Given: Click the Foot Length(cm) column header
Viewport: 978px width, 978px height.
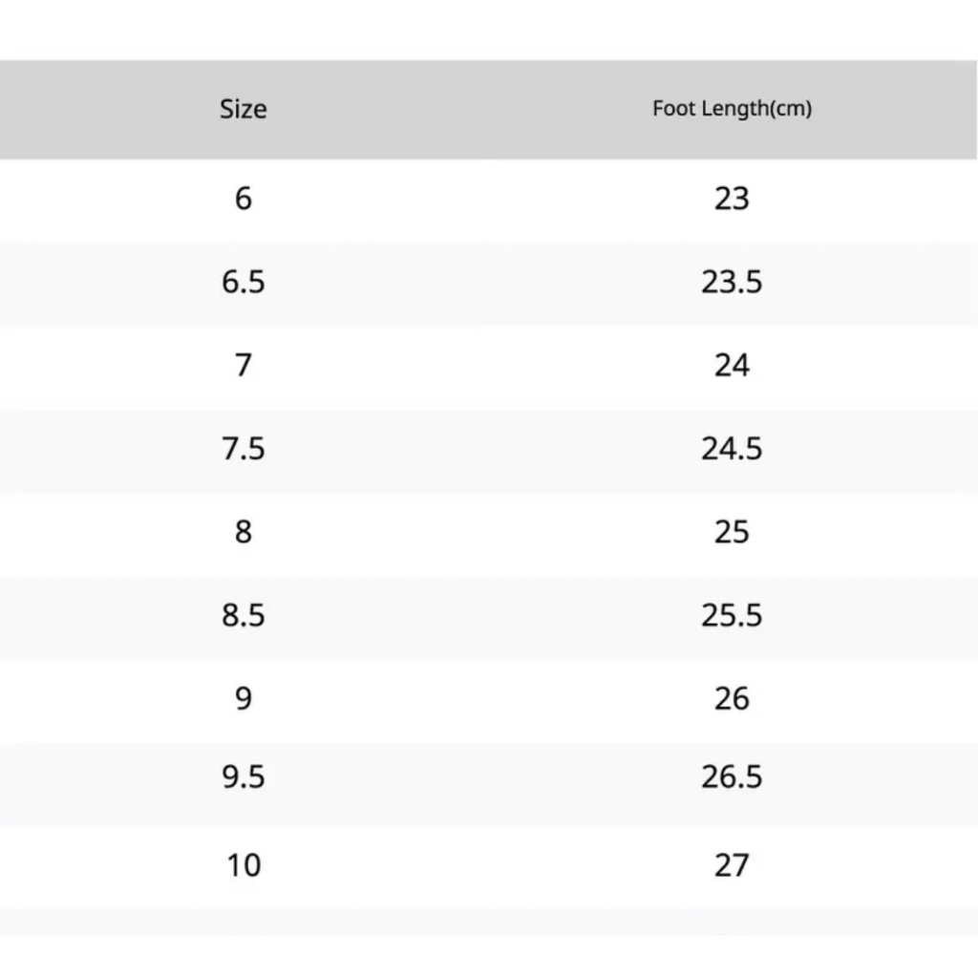Looking at the screenshot, I should click(x=732, y=109).
